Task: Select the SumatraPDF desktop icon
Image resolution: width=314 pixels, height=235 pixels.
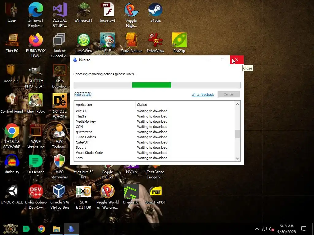Action: (x=155, y=194)
